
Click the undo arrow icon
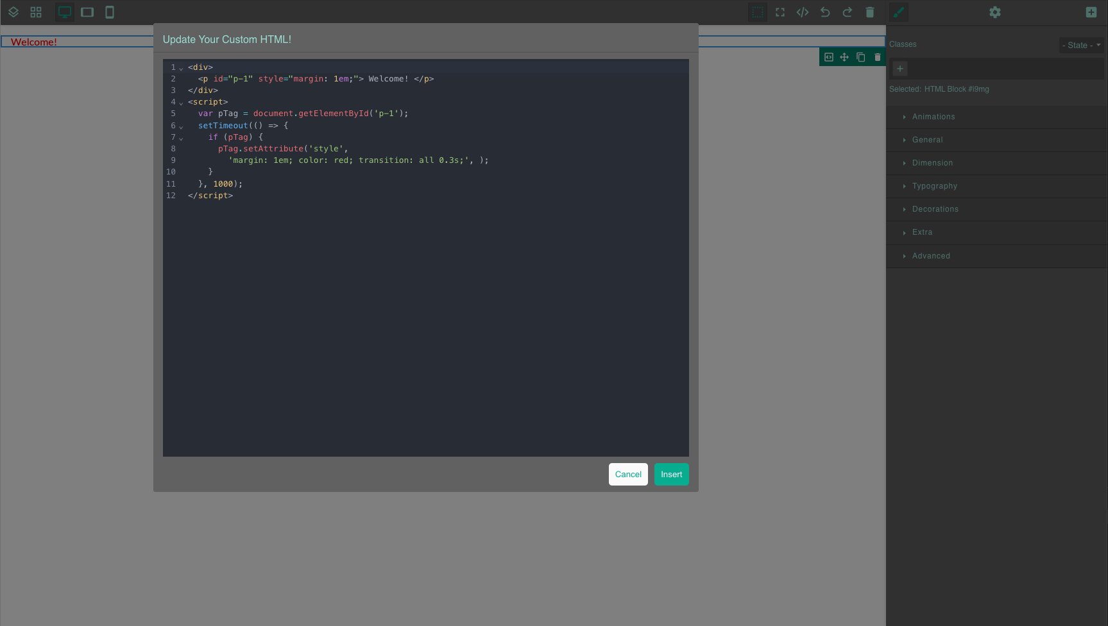pos(825,12)
